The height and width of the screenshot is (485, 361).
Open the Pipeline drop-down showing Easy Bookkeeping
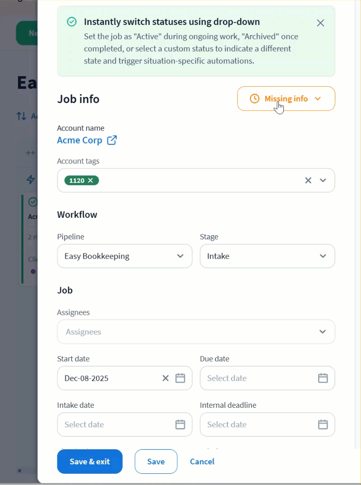[x=125, y=256]
